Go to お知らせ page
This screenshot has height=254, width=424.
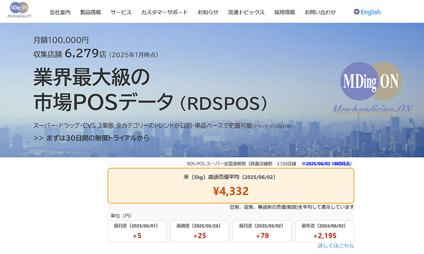208,12
